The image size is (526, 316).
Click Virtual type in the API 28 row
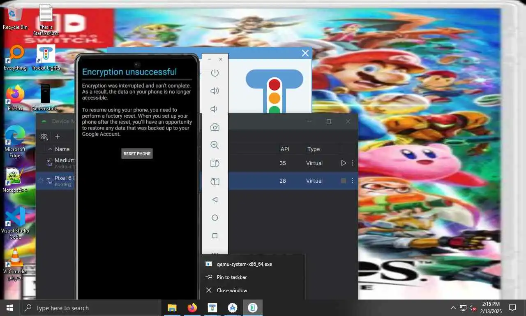click(x=314, y=181)
